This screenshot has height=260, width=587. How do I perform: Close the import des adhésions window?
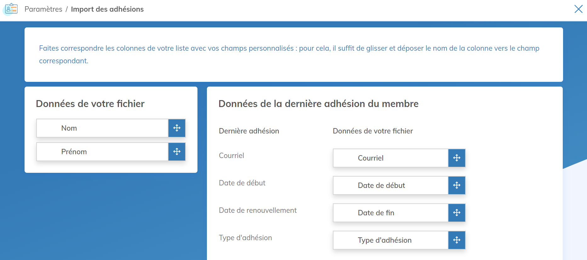pyautogui.click(x=578, y=9)
